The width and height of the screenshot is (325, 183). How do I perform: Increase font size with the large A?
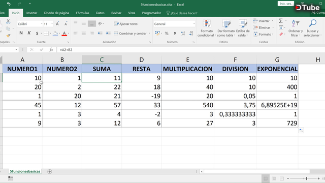pyautogui.click(x=57, y=24)
